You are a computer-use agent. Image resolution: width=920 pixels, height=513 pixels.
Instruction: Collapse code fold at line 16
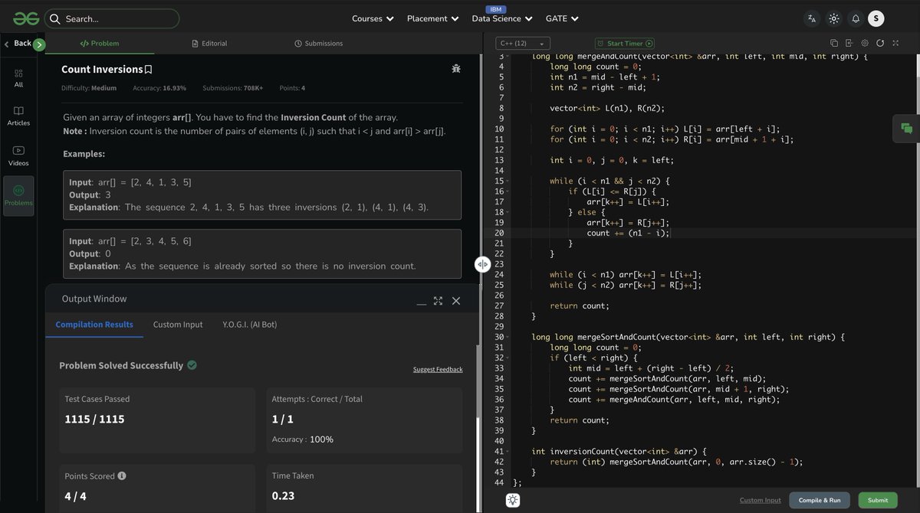coord(509,191)
